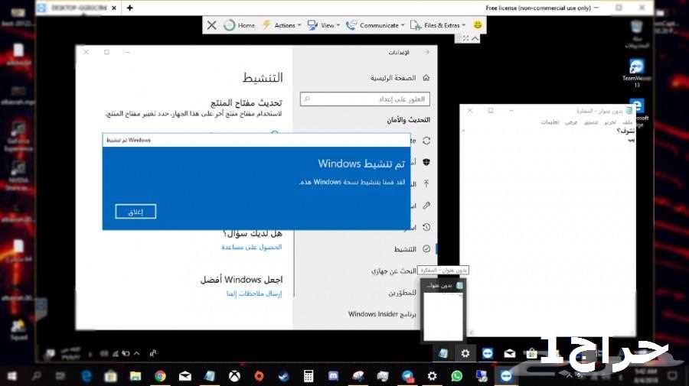The width and height of the screenshot is (689, 386).
Task: Open Edge from local taskbar
Action: [86, 376]
